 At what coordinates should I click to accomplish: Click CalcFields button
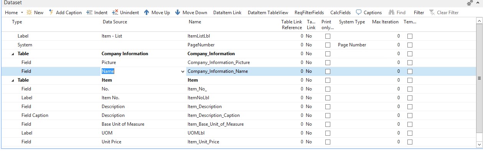340,13
